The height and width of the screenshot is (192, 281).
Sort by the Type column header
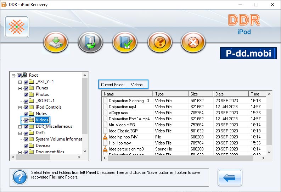click(170, 94)
